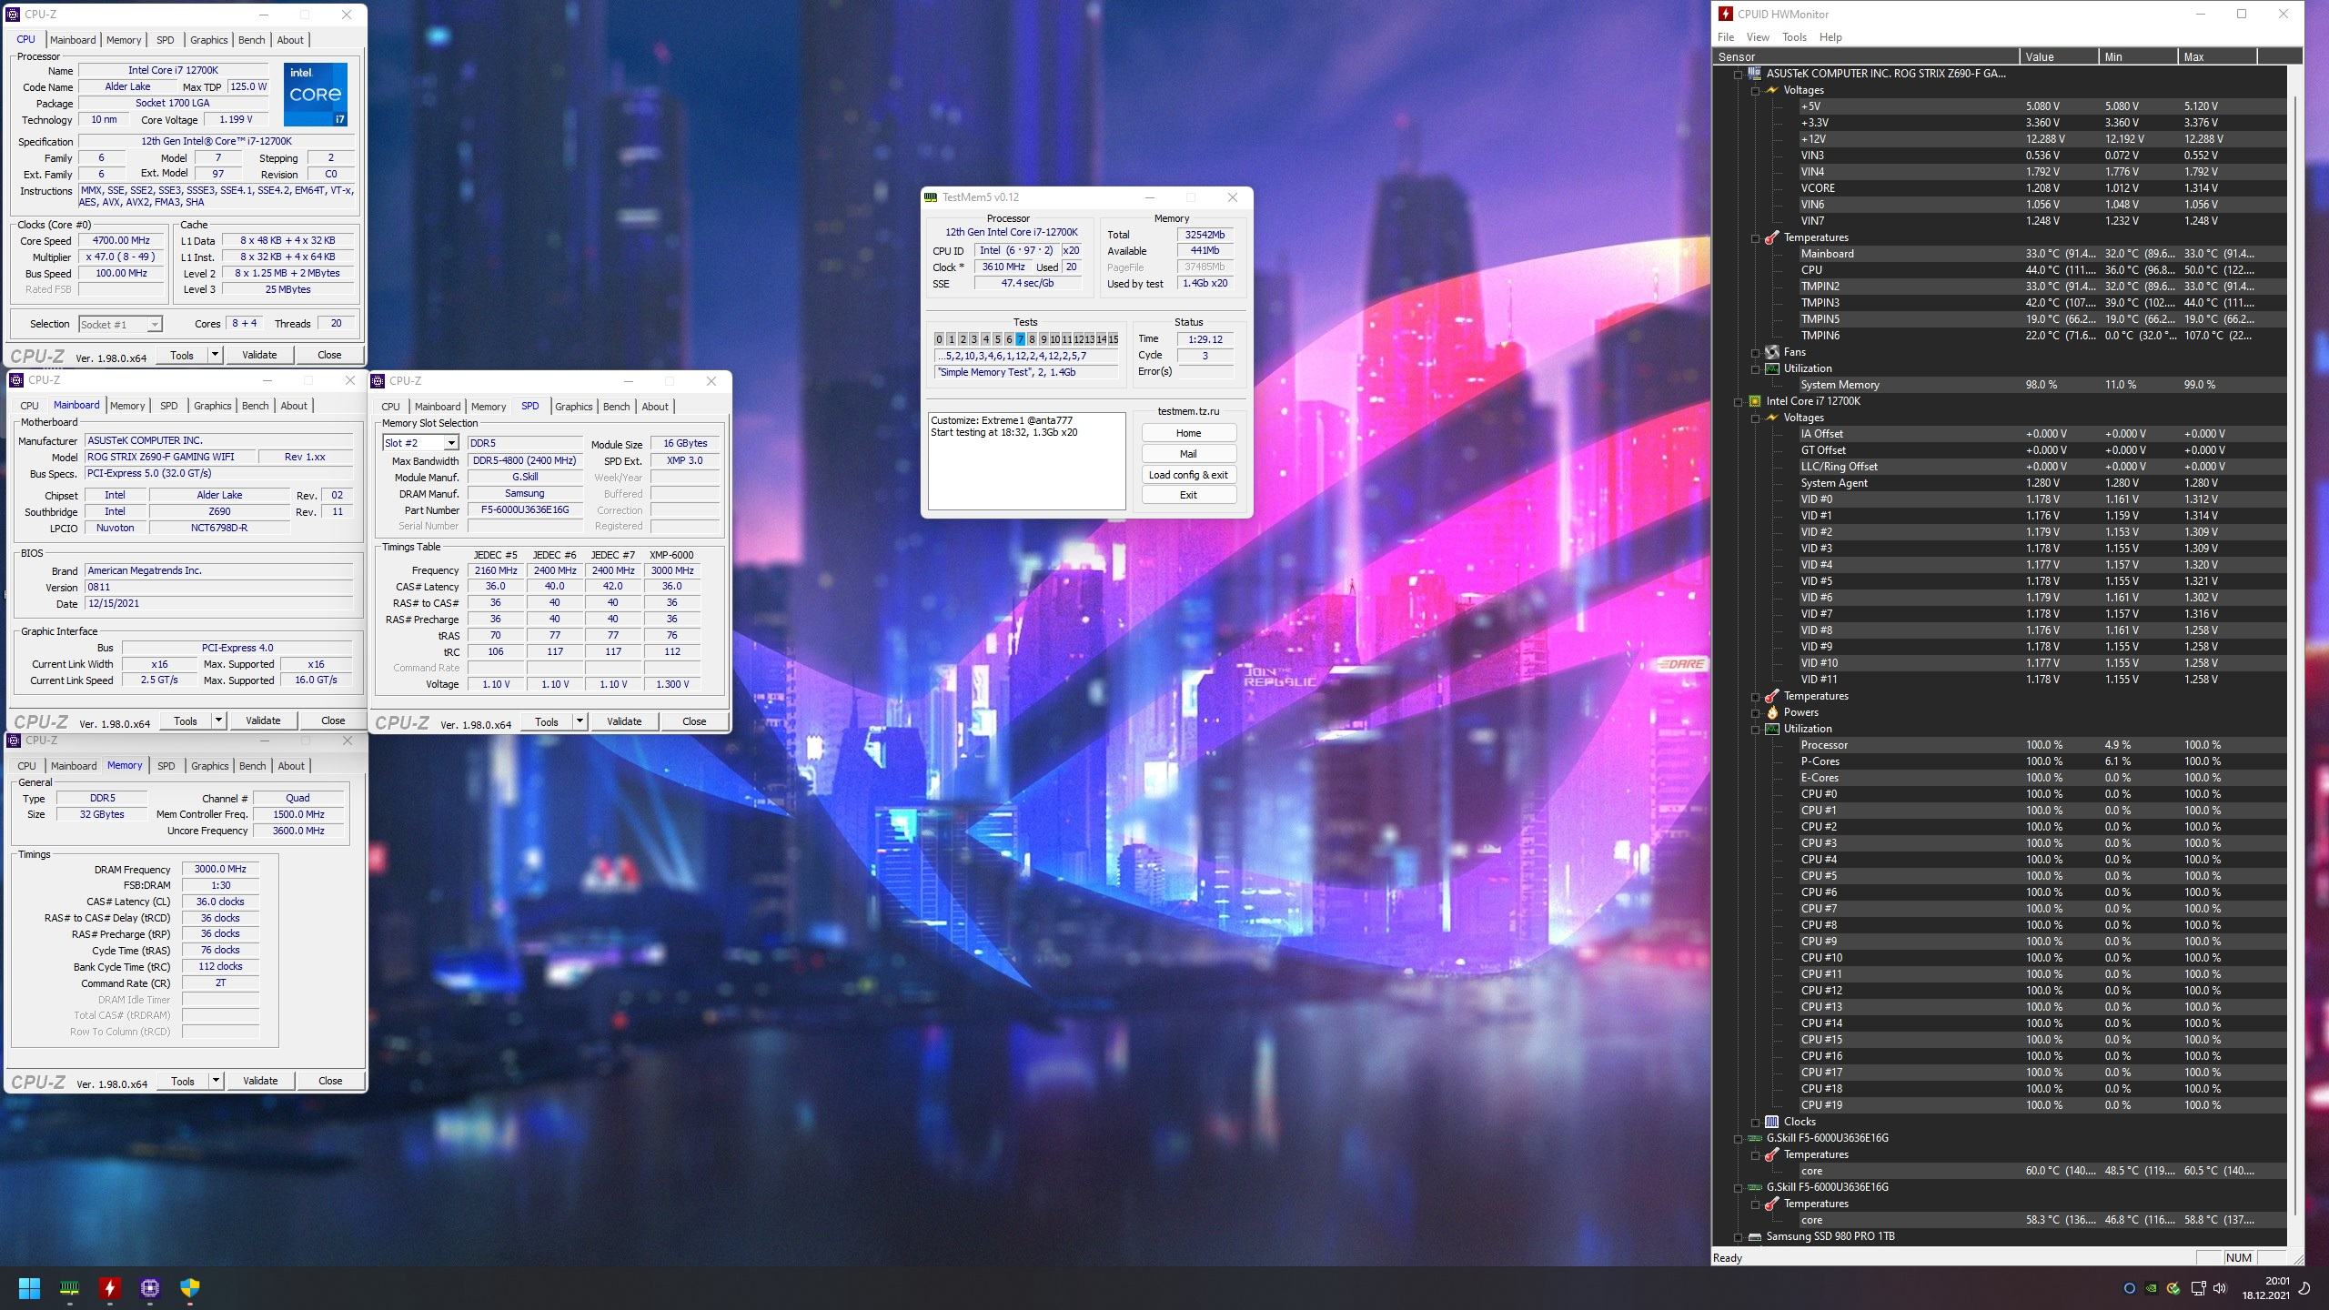Expand Samsung SSD 980 PRO 1TB node

point(1739,1236)
